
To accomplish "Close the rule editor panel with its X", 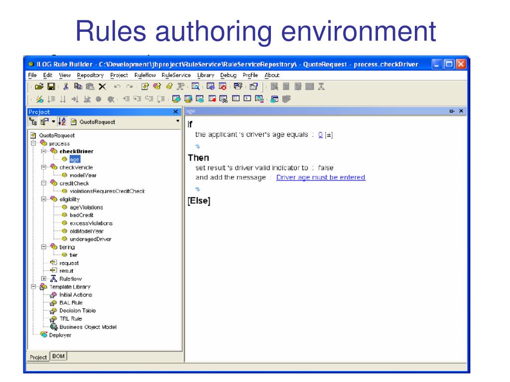I will (x=461, y=111).
